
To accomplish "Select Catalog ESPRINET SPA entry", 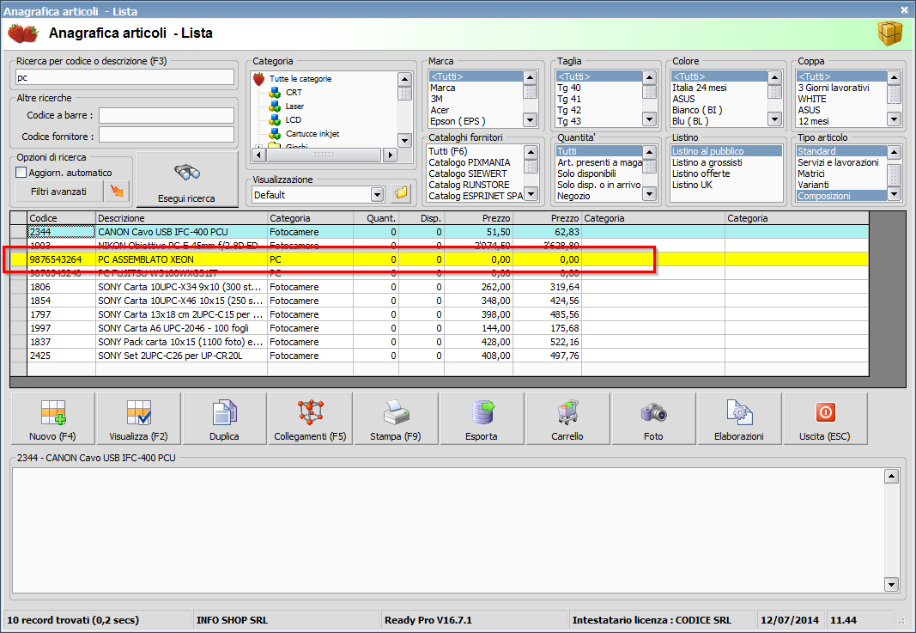I will [x=476, y=196].
